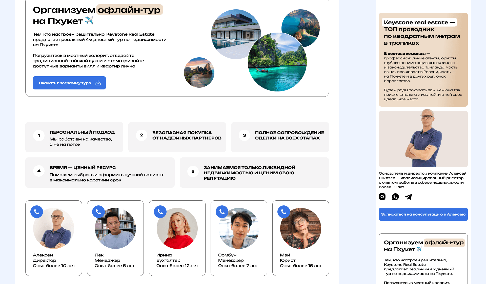Click Сомбун's phone call icon

click(222, 212)
